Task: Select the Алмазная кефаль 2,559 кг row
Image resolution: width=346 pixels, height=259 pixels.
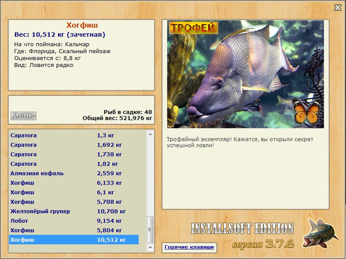Action: (74, 173)
